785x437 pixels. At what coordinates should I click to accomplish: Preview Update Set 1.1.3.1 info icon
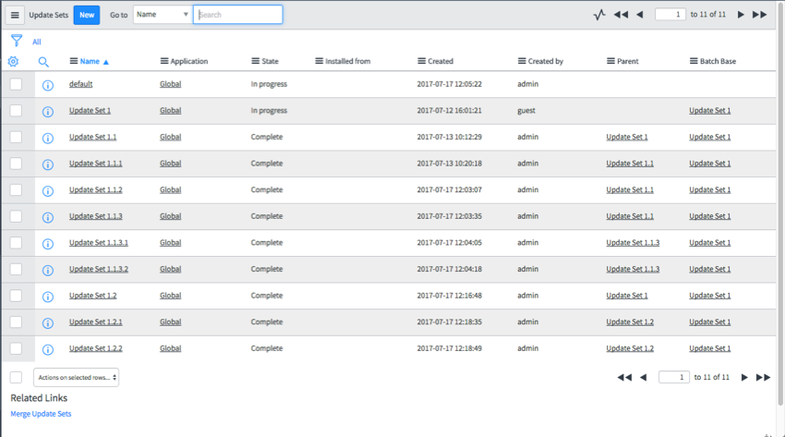coord(47,244)
